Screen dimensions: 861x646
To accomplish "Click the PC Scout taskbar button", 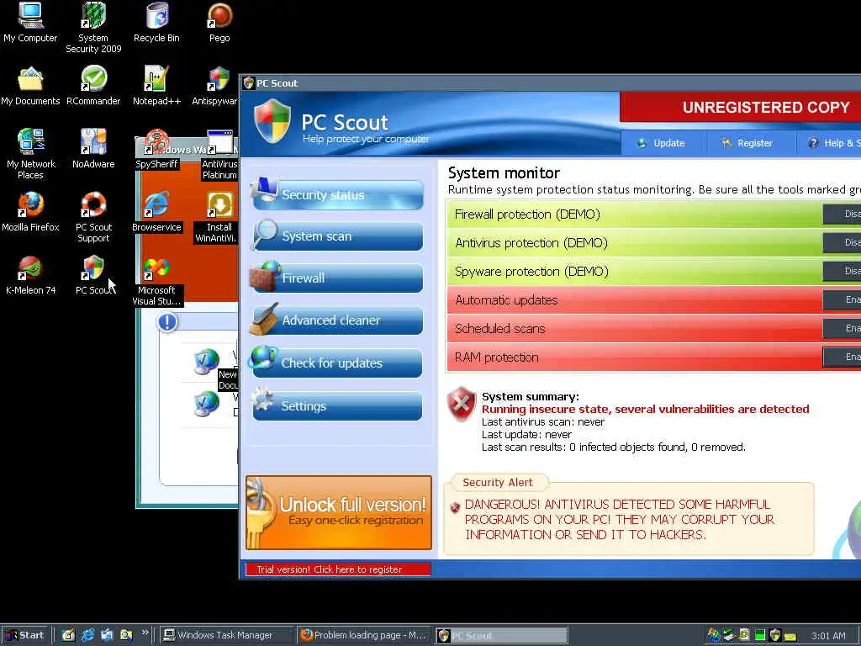I will click(502, 636).
